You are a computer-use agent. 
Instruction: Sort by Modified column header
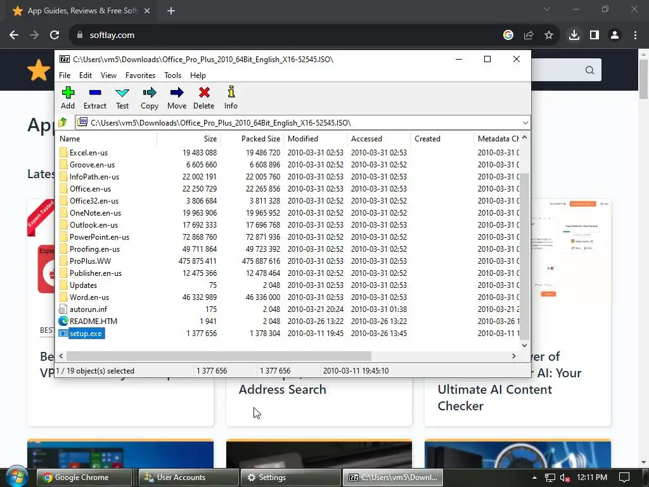point(316,139)
